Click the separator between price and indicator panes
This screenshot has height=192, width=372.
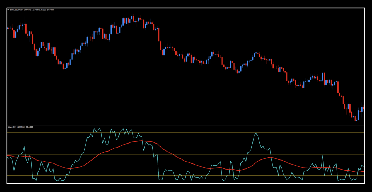click(185, 125)
